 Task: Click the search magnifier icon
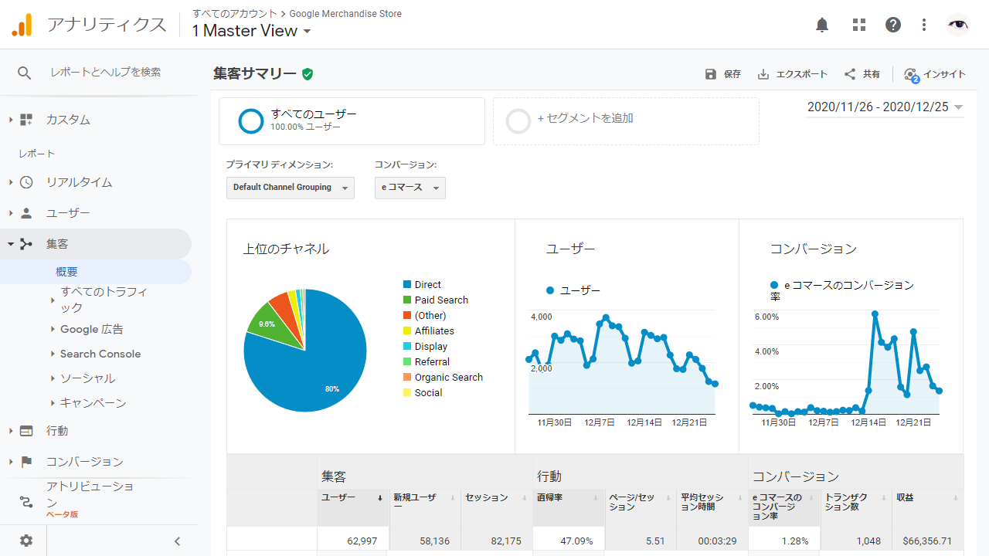click(x=25, y=73)
